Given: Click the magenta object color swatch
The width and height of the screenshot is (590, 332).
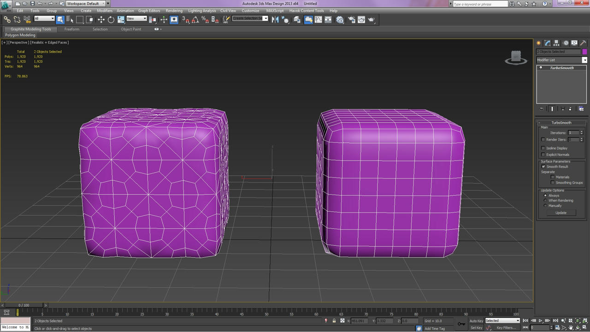Looking at the screenshot, I should 584,52.
